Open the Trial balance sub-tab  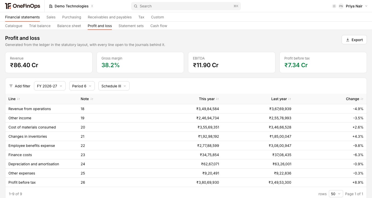pyautogui.click(x=40, y=26)
